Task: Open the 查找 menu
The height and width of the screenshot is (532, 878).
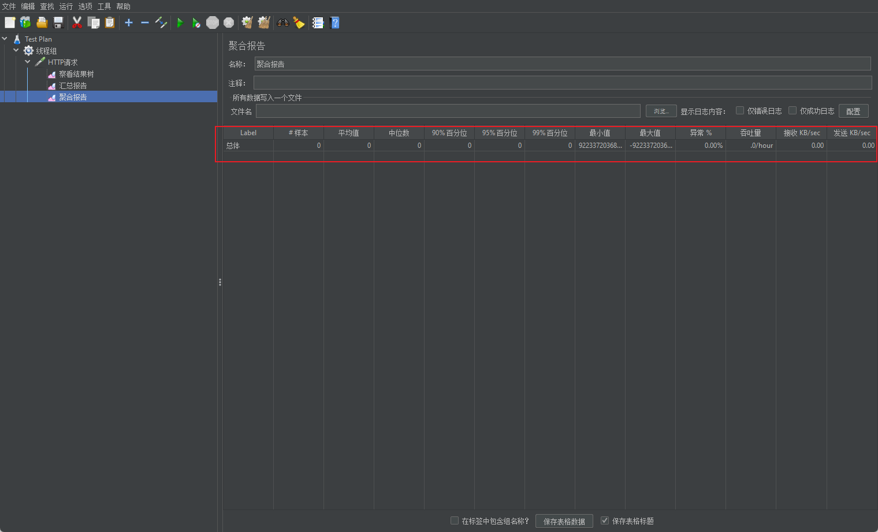Action: click(x=47, y=6)
